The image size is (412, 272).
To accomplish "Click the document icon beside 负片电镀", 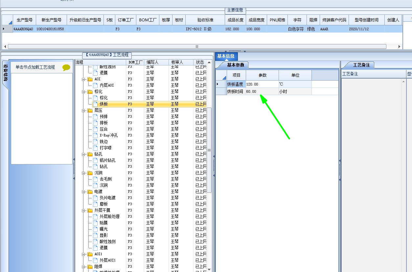I will (95, 198).
